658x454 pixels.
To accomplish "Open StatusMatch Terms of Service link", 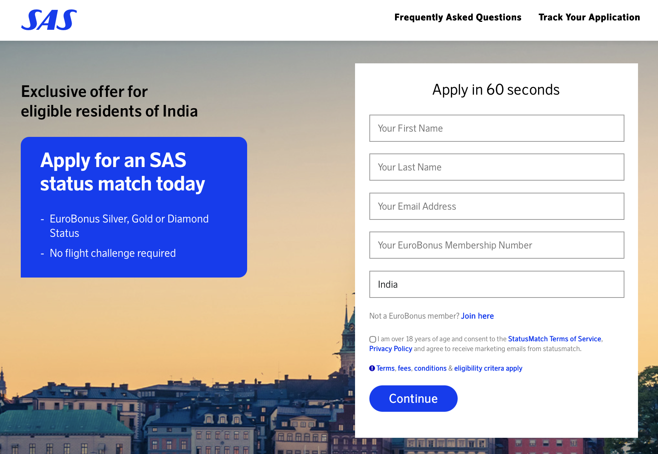I will point(554,339).
